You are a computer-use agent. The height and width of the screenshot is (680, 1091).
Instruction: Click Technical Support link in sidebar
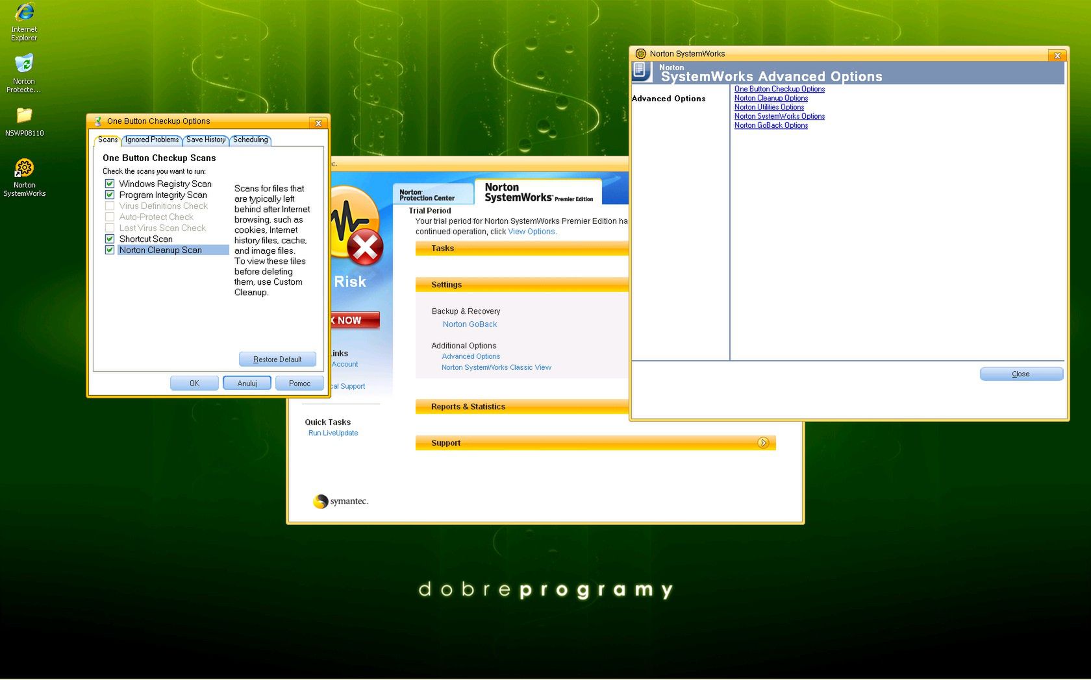point(348,386)
